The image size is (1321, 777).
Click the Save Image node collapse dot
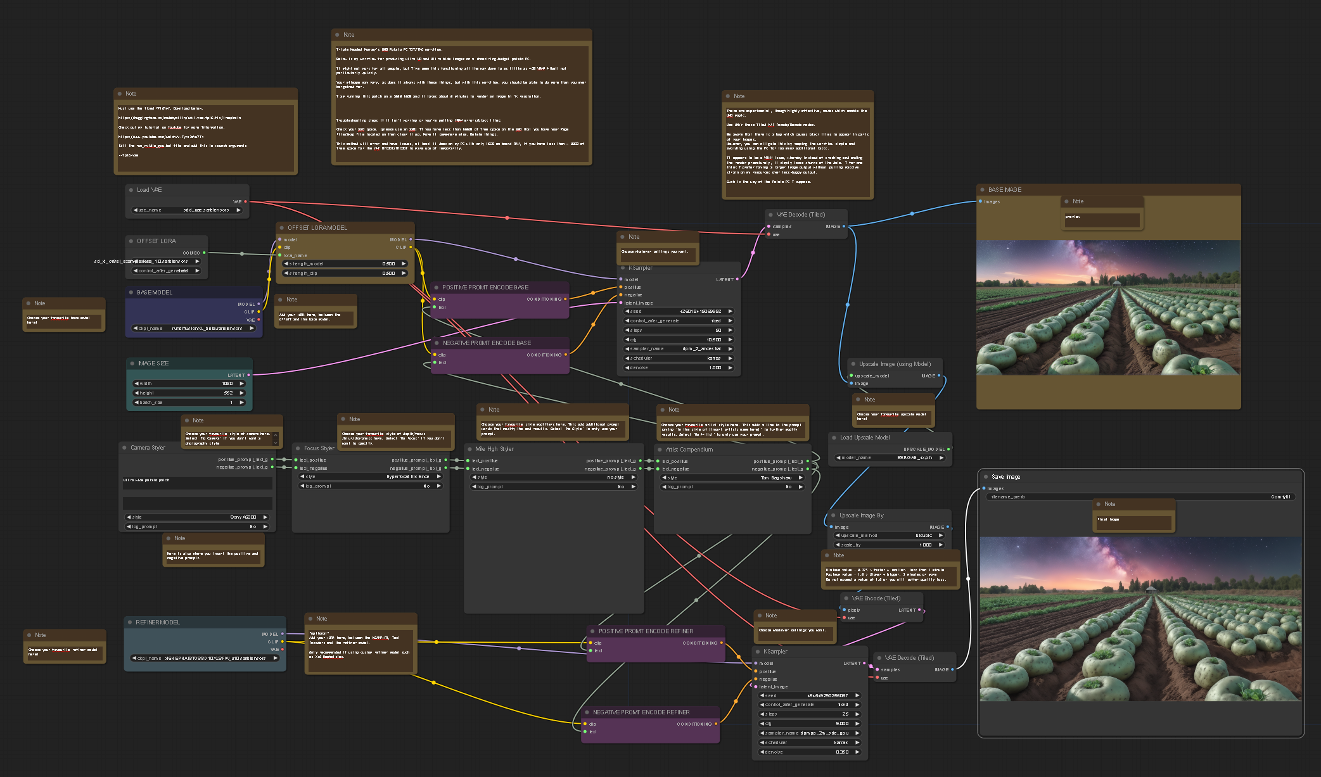coord(985,477)
